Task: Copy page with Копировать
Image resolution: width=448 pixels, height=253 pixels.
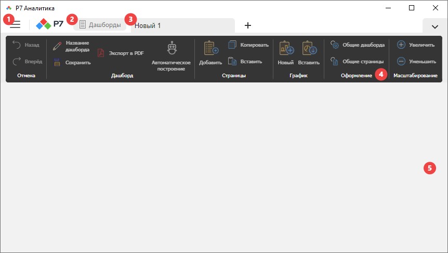Action: [248, 45]
